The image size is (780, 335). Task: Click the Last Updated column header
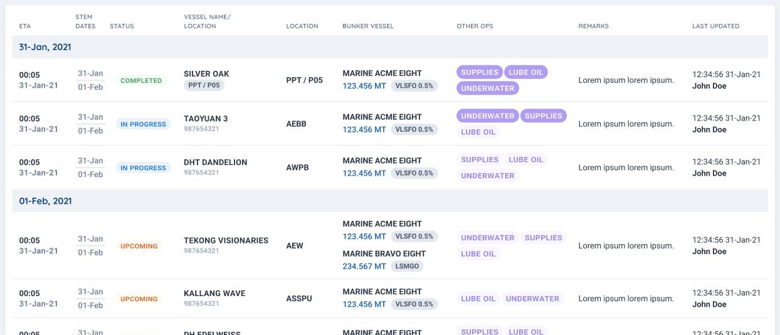tap(715, 26)
